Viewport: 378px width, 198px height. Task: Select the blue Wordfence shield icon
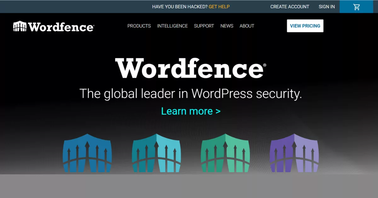pyautogui.click(x=87, y=153)
